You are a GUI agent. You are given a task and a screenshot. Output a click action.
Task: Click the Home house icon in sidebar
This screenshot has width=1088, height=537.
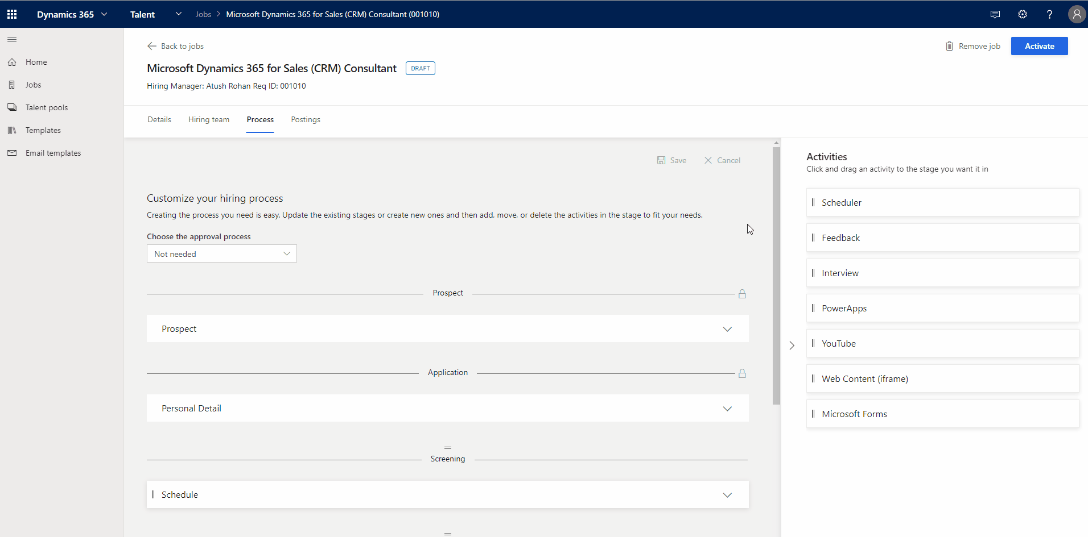pos(12,62)
